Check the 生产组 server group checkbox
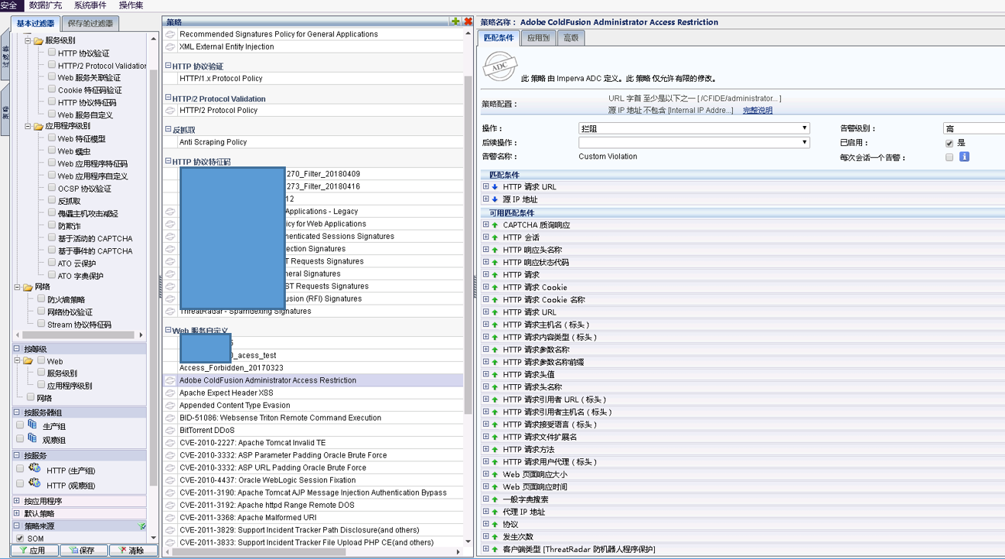1005x559 pixels. pos(20,425)
